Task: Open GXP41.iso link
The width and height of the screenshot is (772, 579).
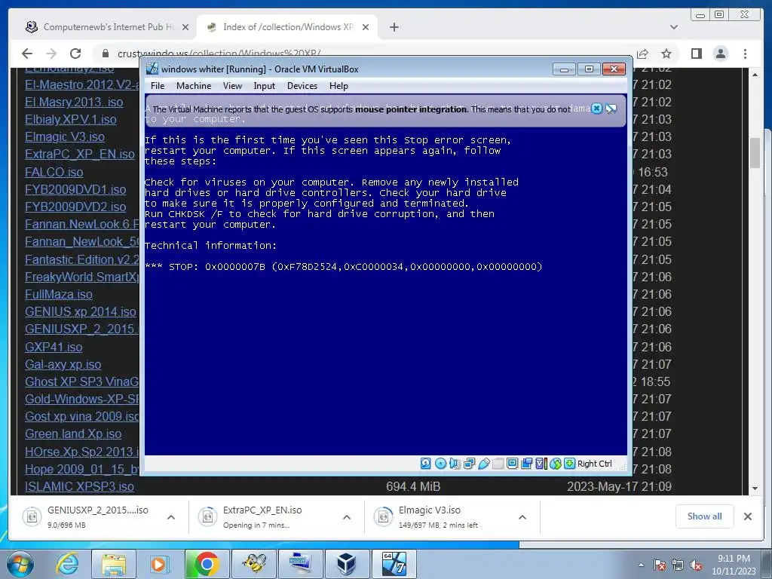Action: pyautogui.click(x=54, y=347)
